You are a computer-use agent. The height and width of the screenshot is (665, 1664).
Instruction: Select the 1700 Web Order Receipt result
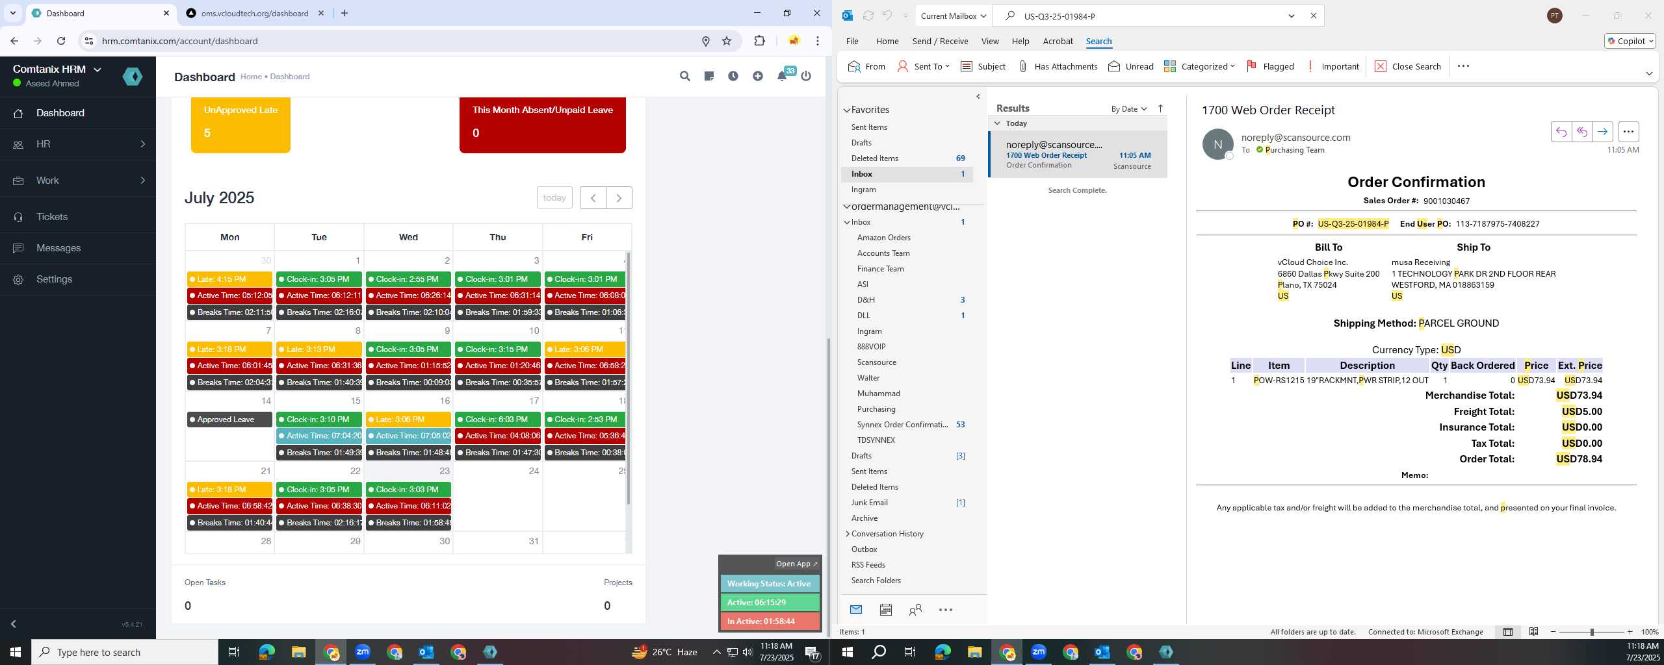[1078, 155]
